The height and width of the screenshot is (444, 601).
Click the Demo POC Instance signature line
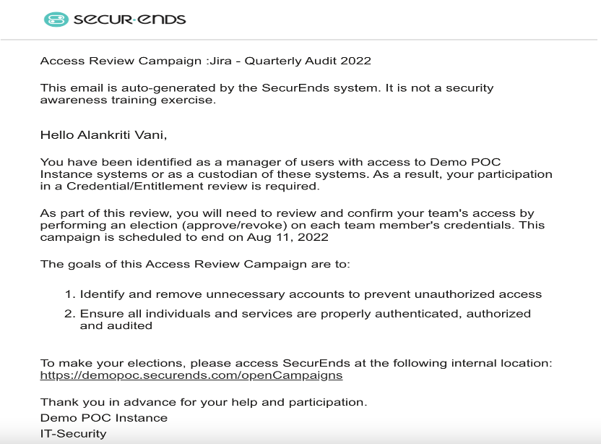[x=104, y=417]
